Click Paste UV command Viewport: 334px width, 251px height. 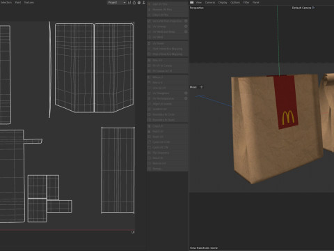tap(168, 132)
